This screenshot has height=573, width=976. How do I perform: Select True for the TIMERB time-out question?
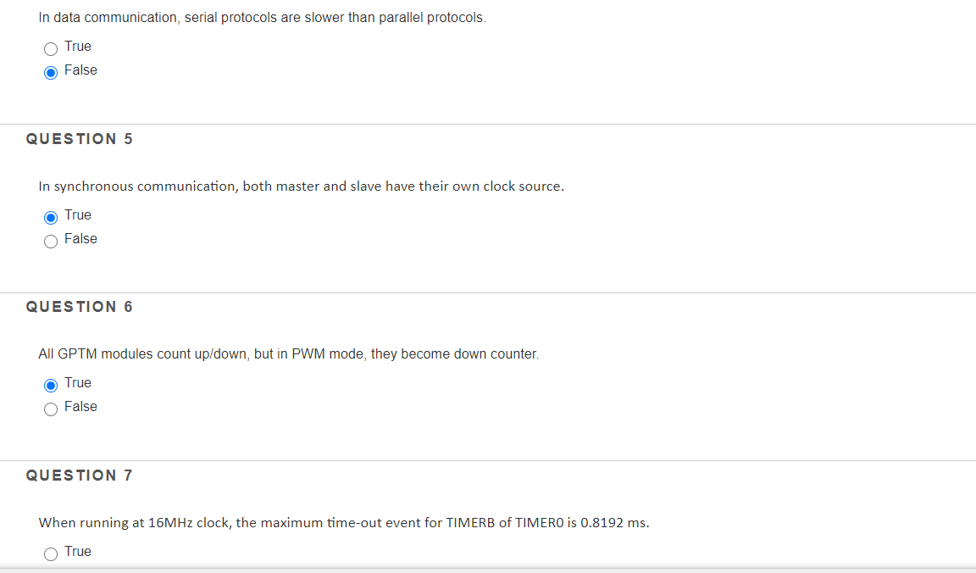click(x=50, y=554)
